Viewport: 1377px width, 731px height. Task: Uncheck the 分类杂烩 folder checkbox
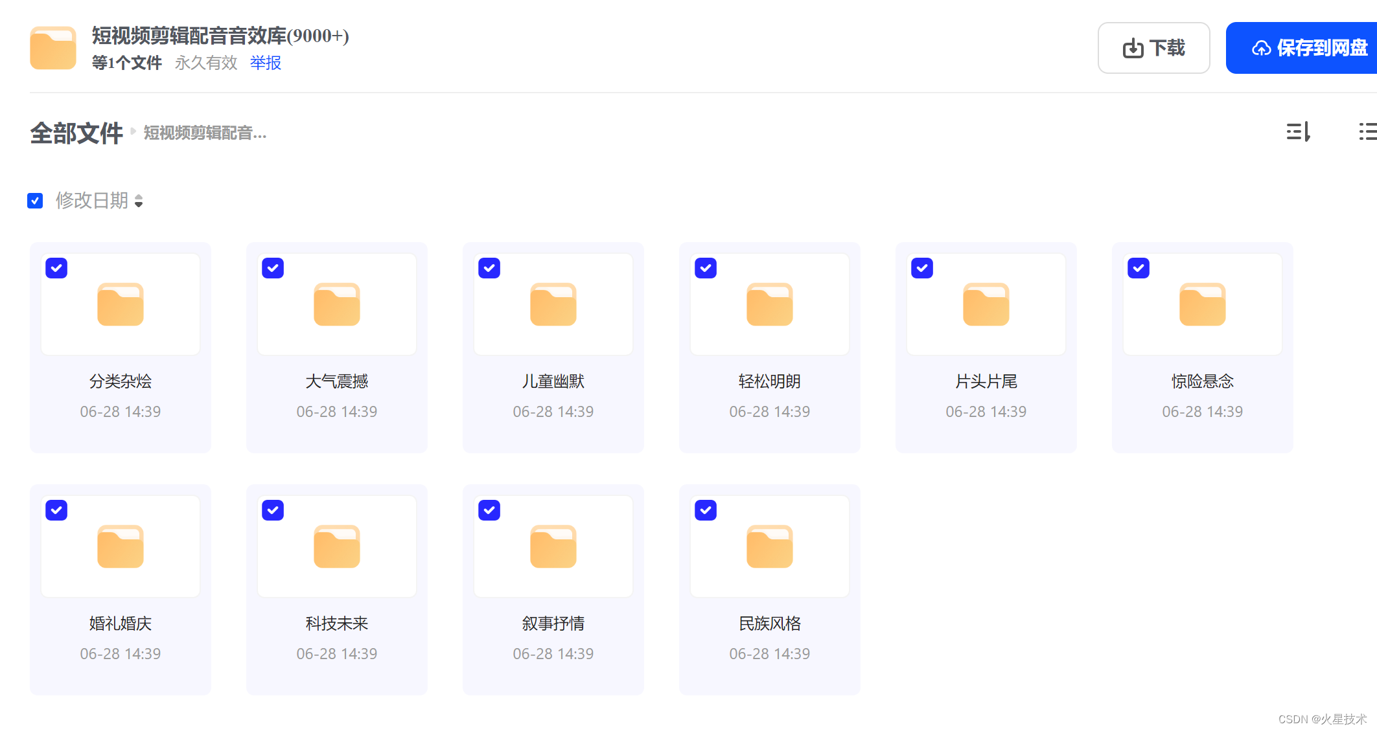[x=56, y=268]
